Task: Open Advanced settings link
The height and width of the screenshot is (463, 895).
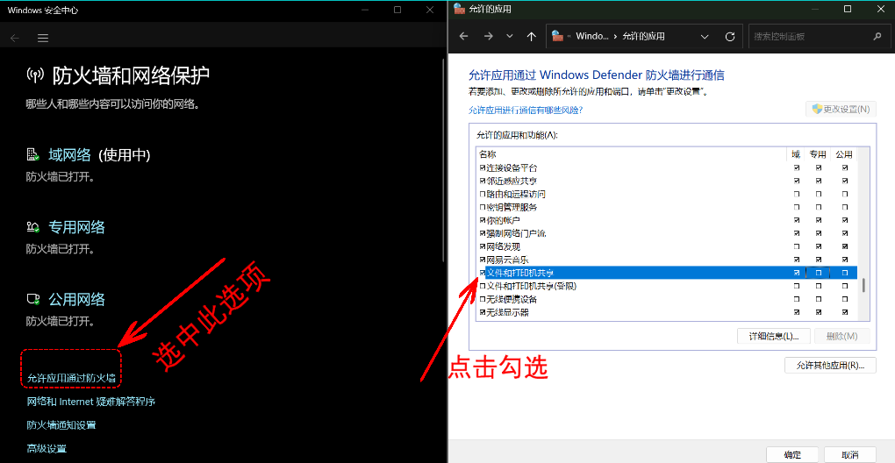Action: tap(47, 449)
